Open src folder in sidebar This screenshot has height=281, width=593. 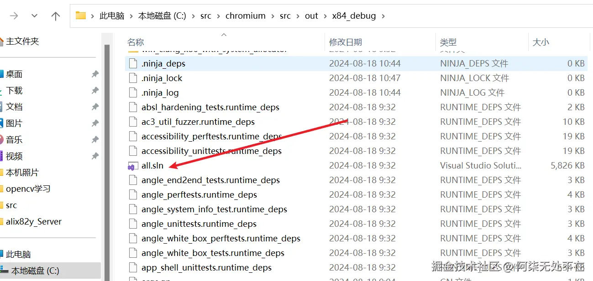[11, 205]
